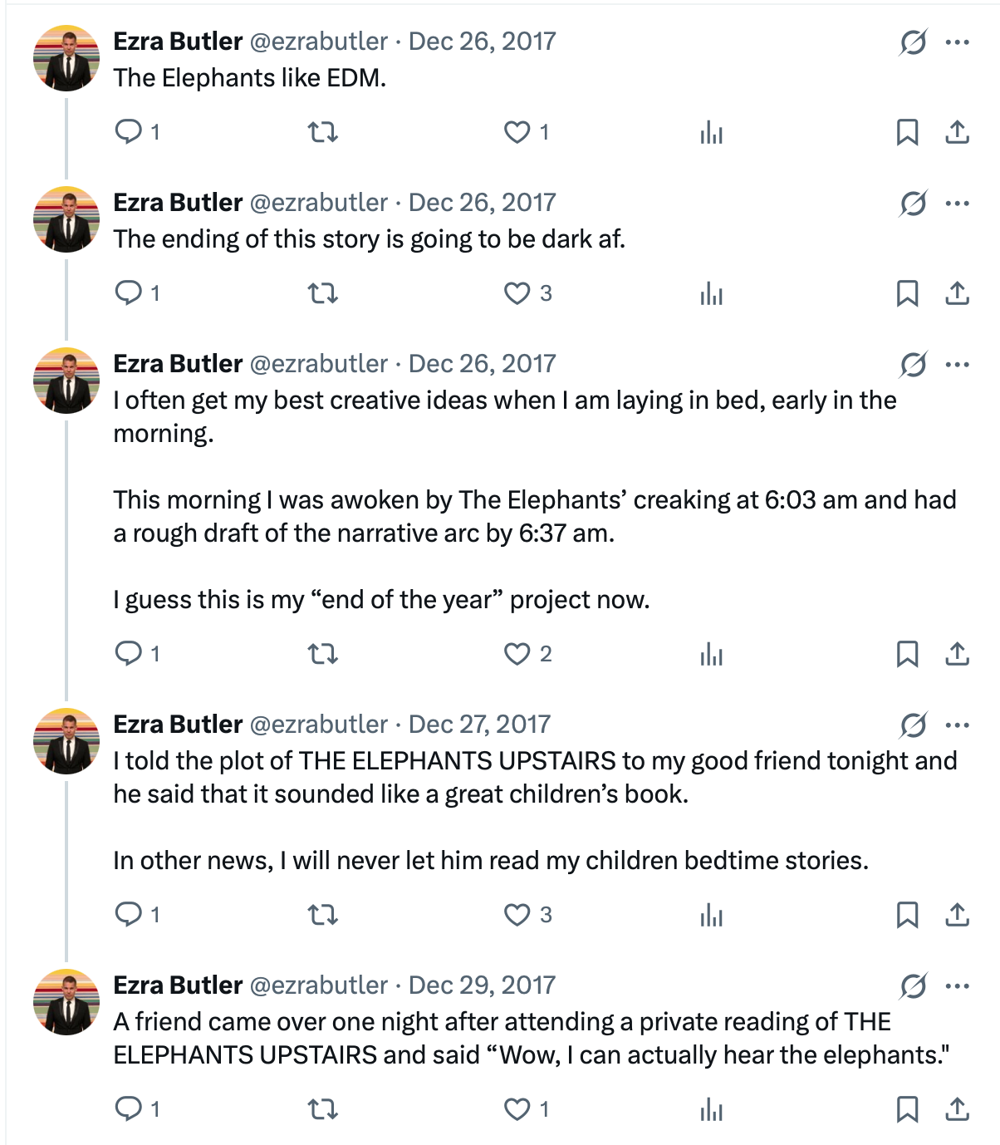This screenshot has width=1000, height=1145.
Task: Open more options on Dec 29 tweet
Action: click(958, 986)
